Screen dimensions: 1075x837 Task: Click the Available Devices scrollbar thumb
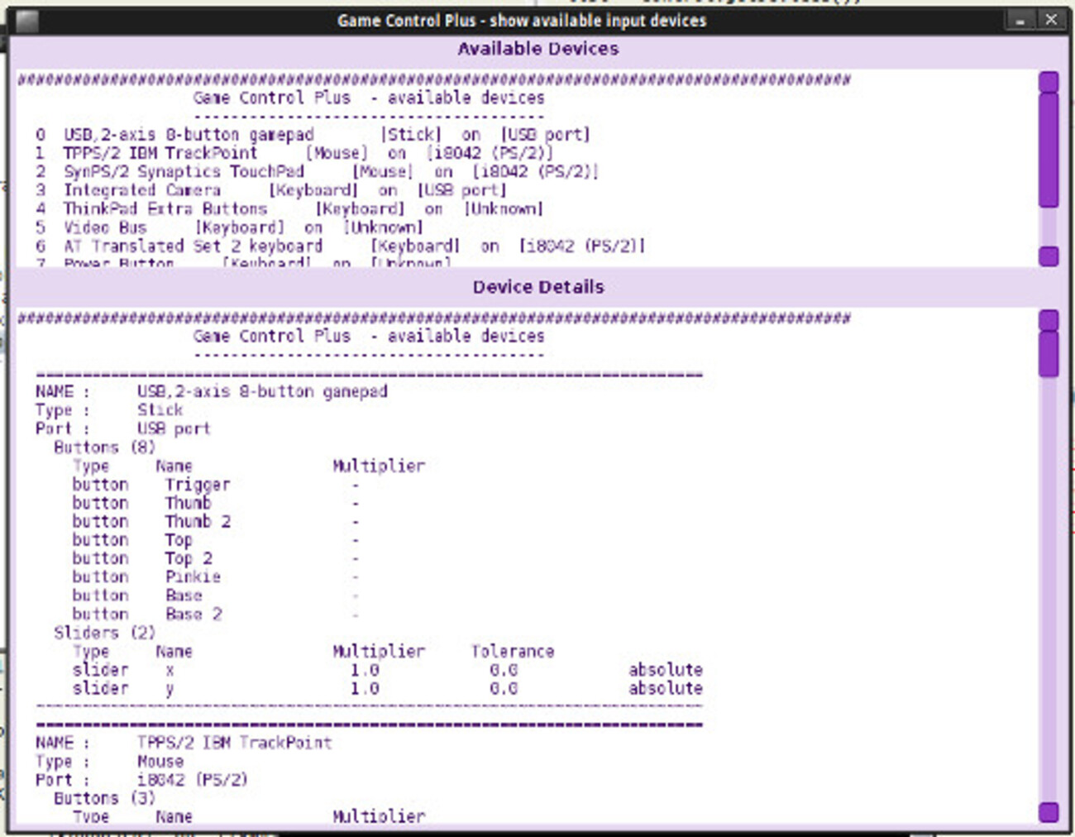pos(1049,150)
